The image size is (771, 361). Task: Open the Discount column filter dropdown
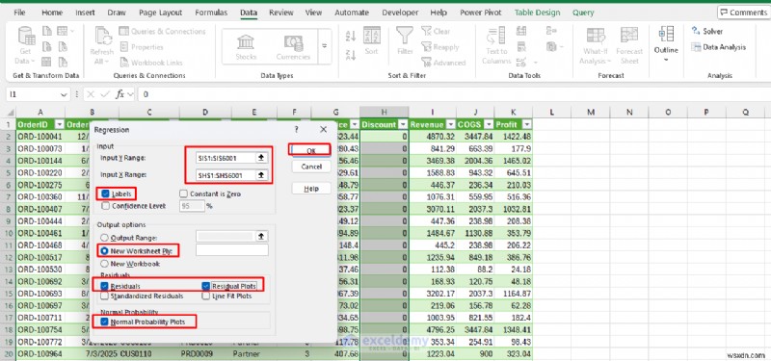403,125
